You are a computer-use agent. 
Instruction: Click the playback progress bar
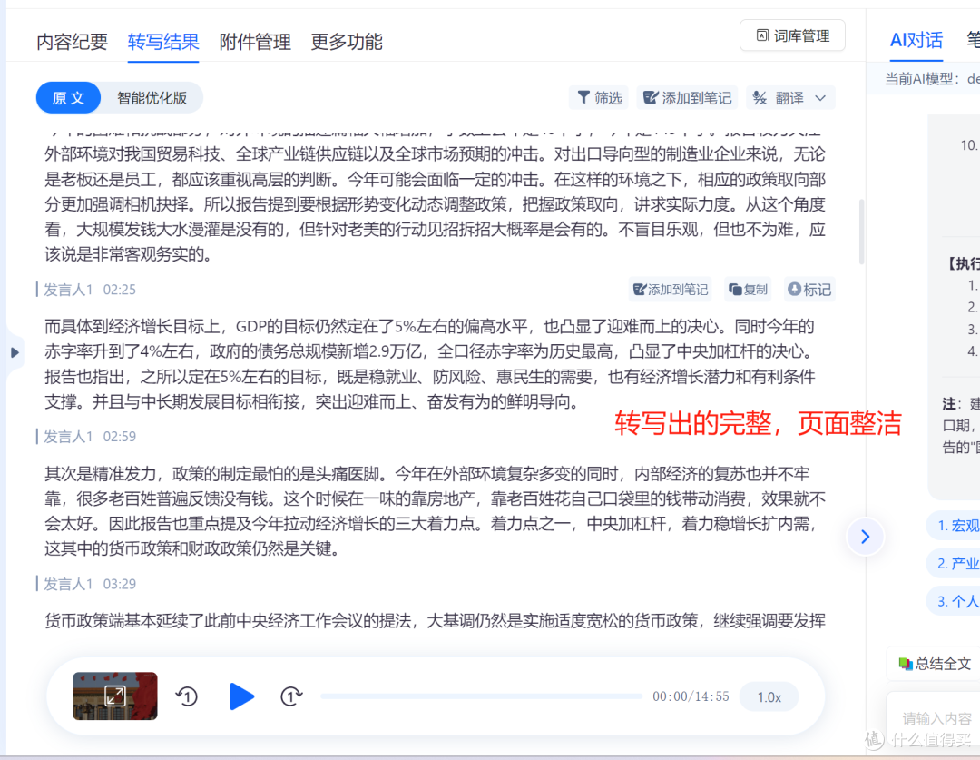(481, 696)
